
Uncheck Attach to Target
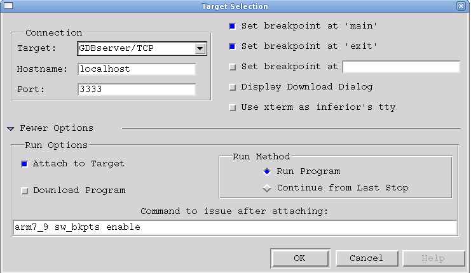click(25, 164)
